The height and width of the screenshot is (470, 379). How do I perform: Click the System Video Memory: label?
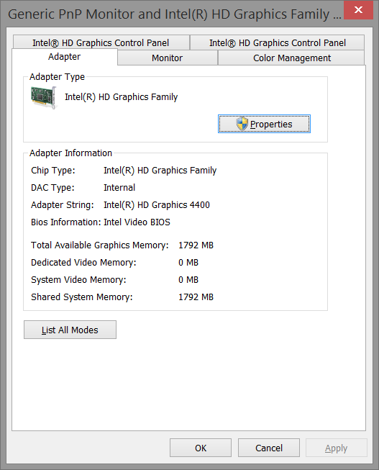coord(78,280)
